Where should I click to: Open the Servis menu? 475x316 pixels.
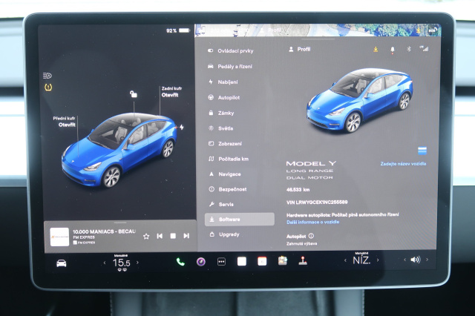[x=221, y=204]
